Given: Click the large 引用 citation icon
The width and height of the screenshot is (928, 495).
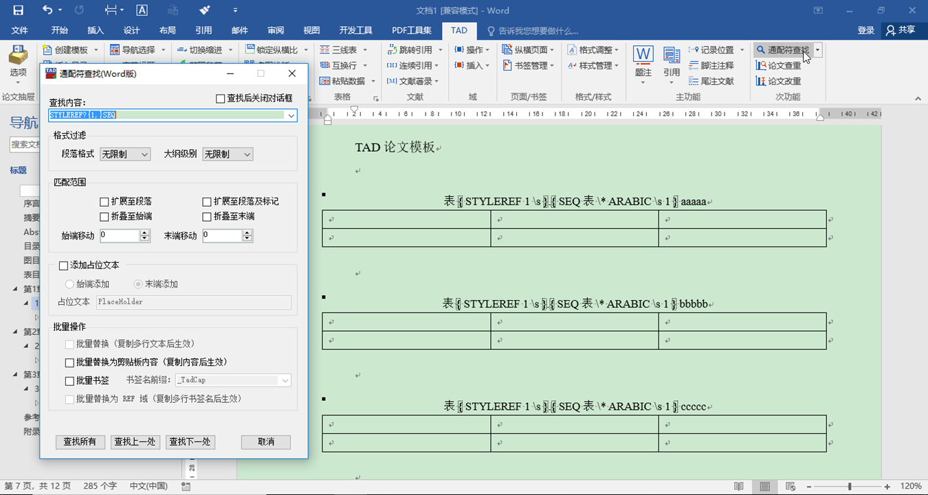Looking at the screenshot, I should tap(672, 55).
